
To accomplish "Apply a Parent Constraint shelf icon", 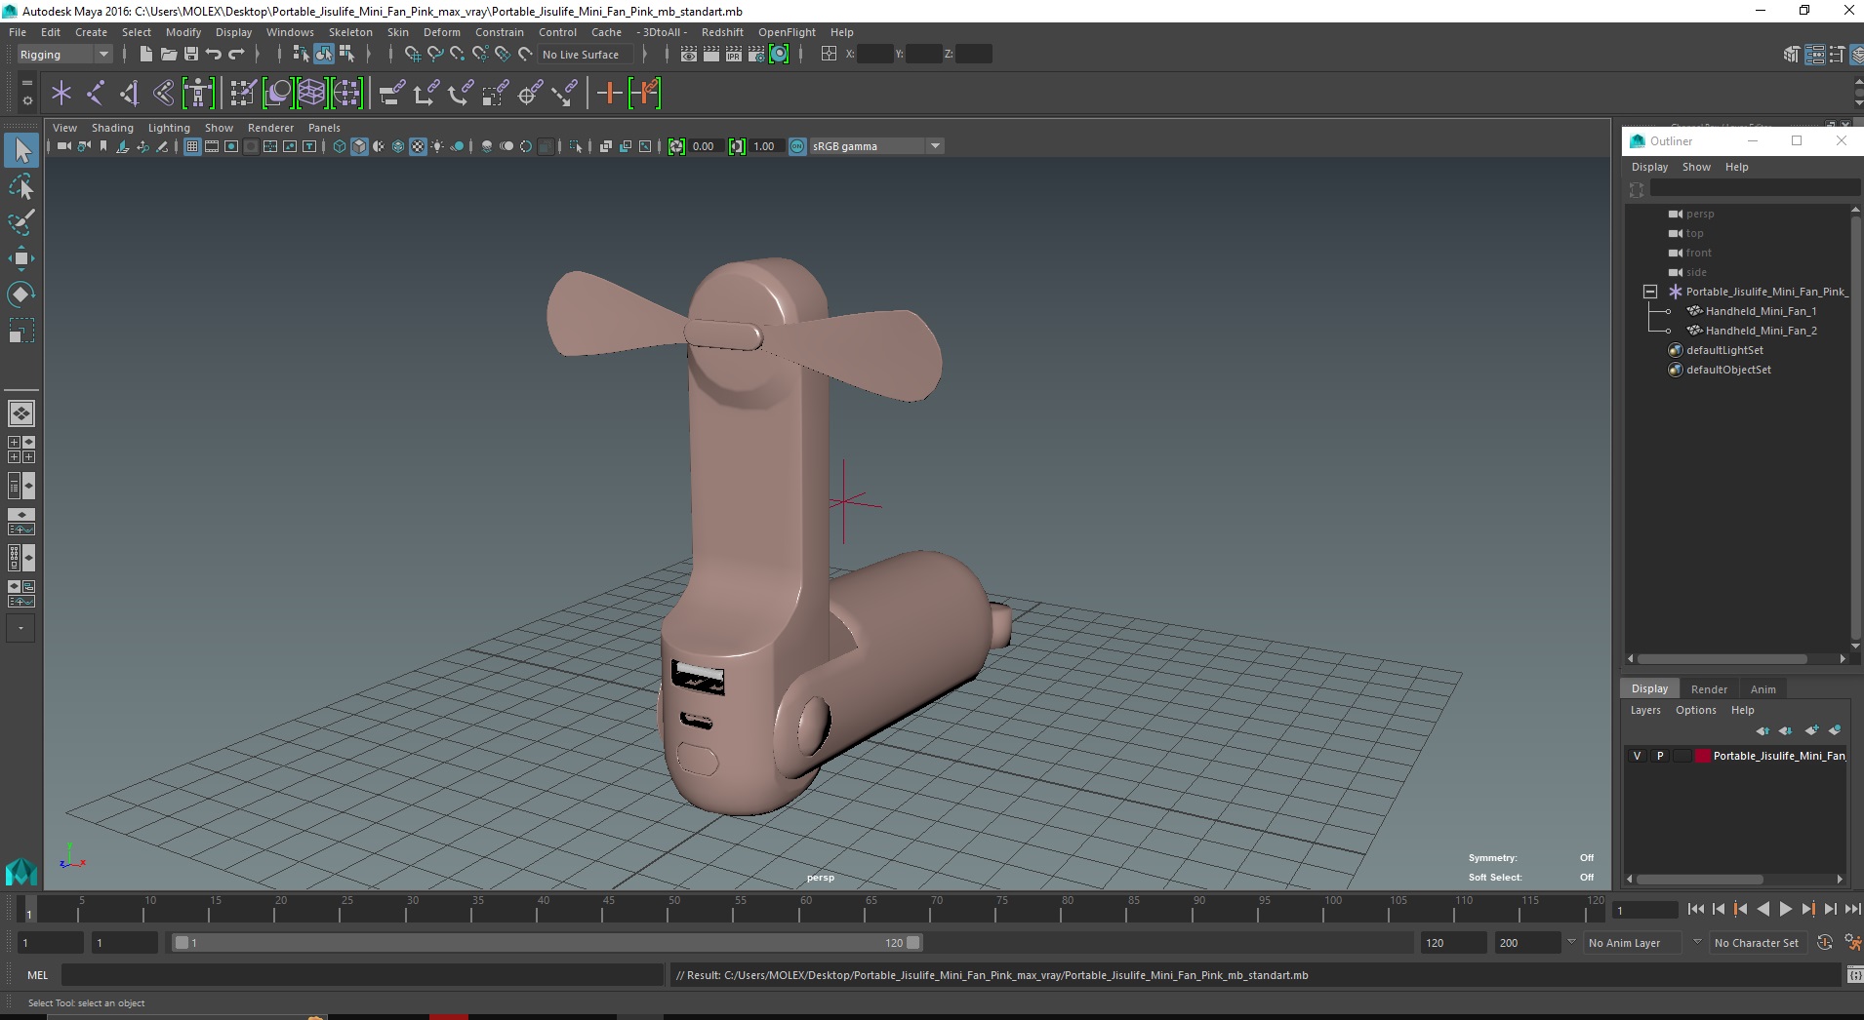I will point(392,94).
